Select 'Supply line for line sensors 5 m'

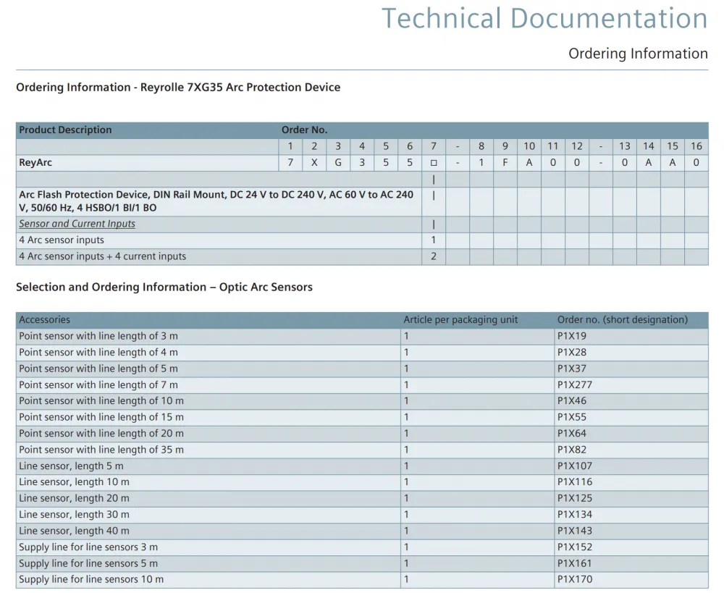click(x=88, y=563)
